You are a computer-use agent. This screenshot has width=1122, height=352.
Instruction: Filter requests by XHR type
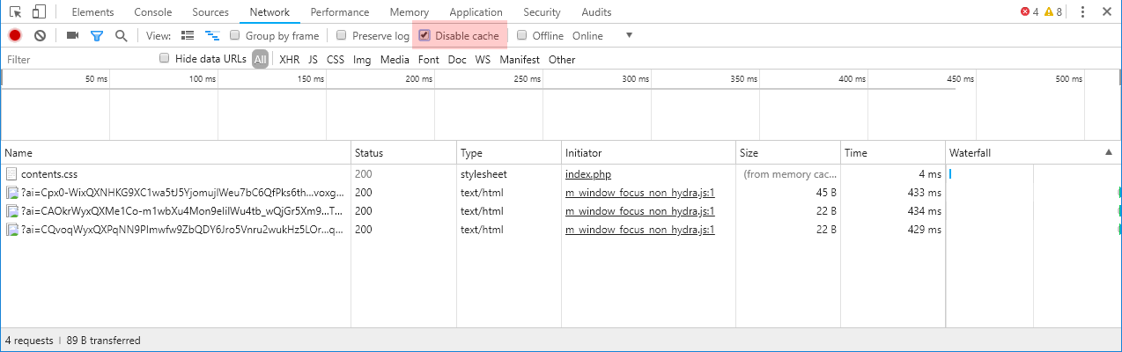click(289, 60)
